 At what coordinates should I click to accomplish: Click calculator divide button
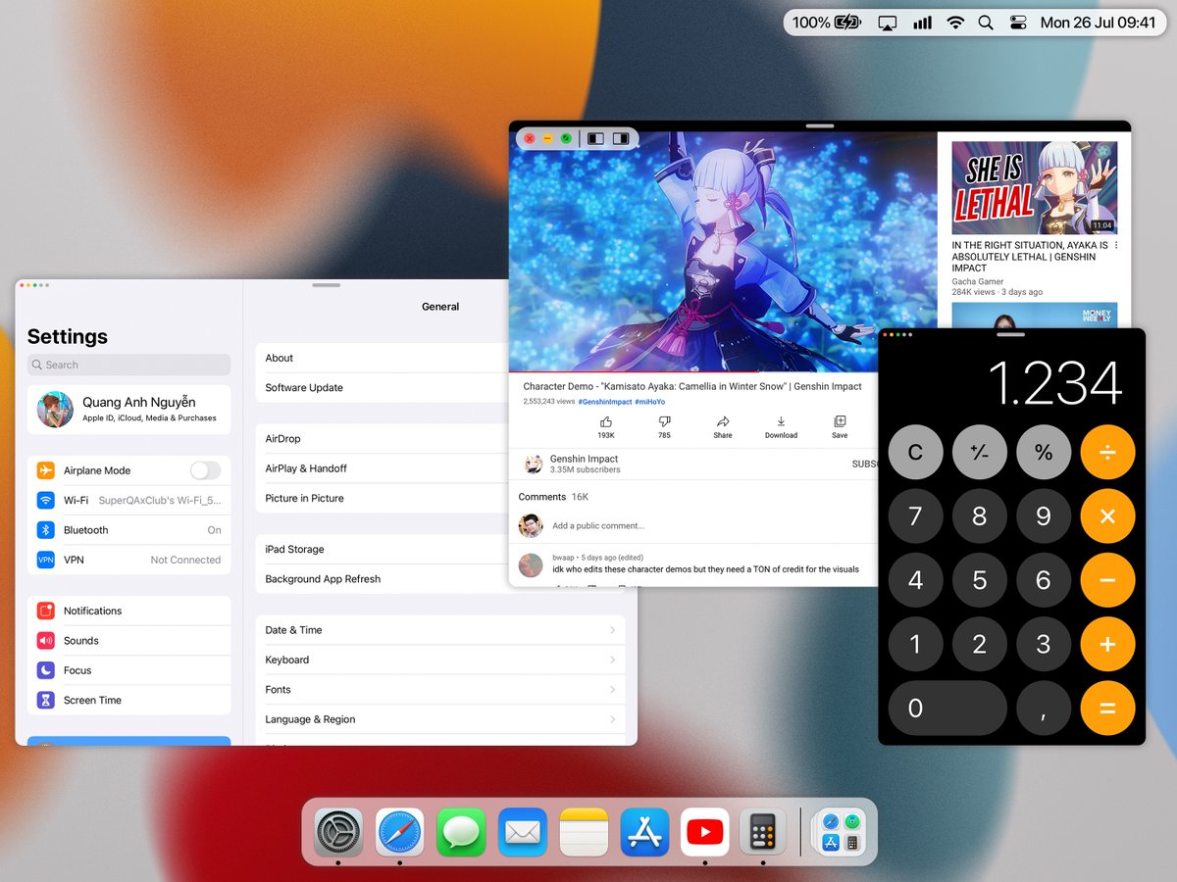(1107, 453)
